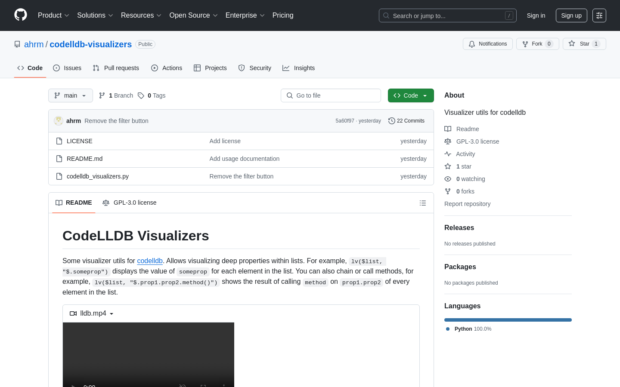The width and height of the screenshot is (620, 387).
Task: Star this repository
Action: coord(584,44)
